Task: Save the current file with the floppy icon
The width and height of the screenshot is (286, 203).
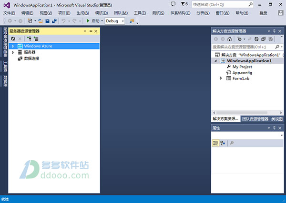Action: [x=47, y=21]
